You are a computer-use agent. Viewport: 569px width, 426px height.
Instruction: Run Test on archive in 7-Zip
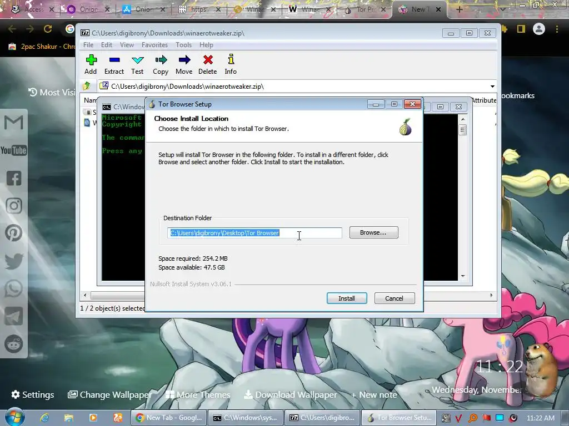pos(138,64)
